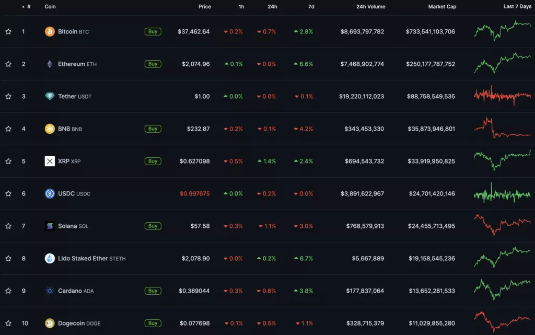Click the Cardano logo icon
535x335 pixels.
coord(50,291)
